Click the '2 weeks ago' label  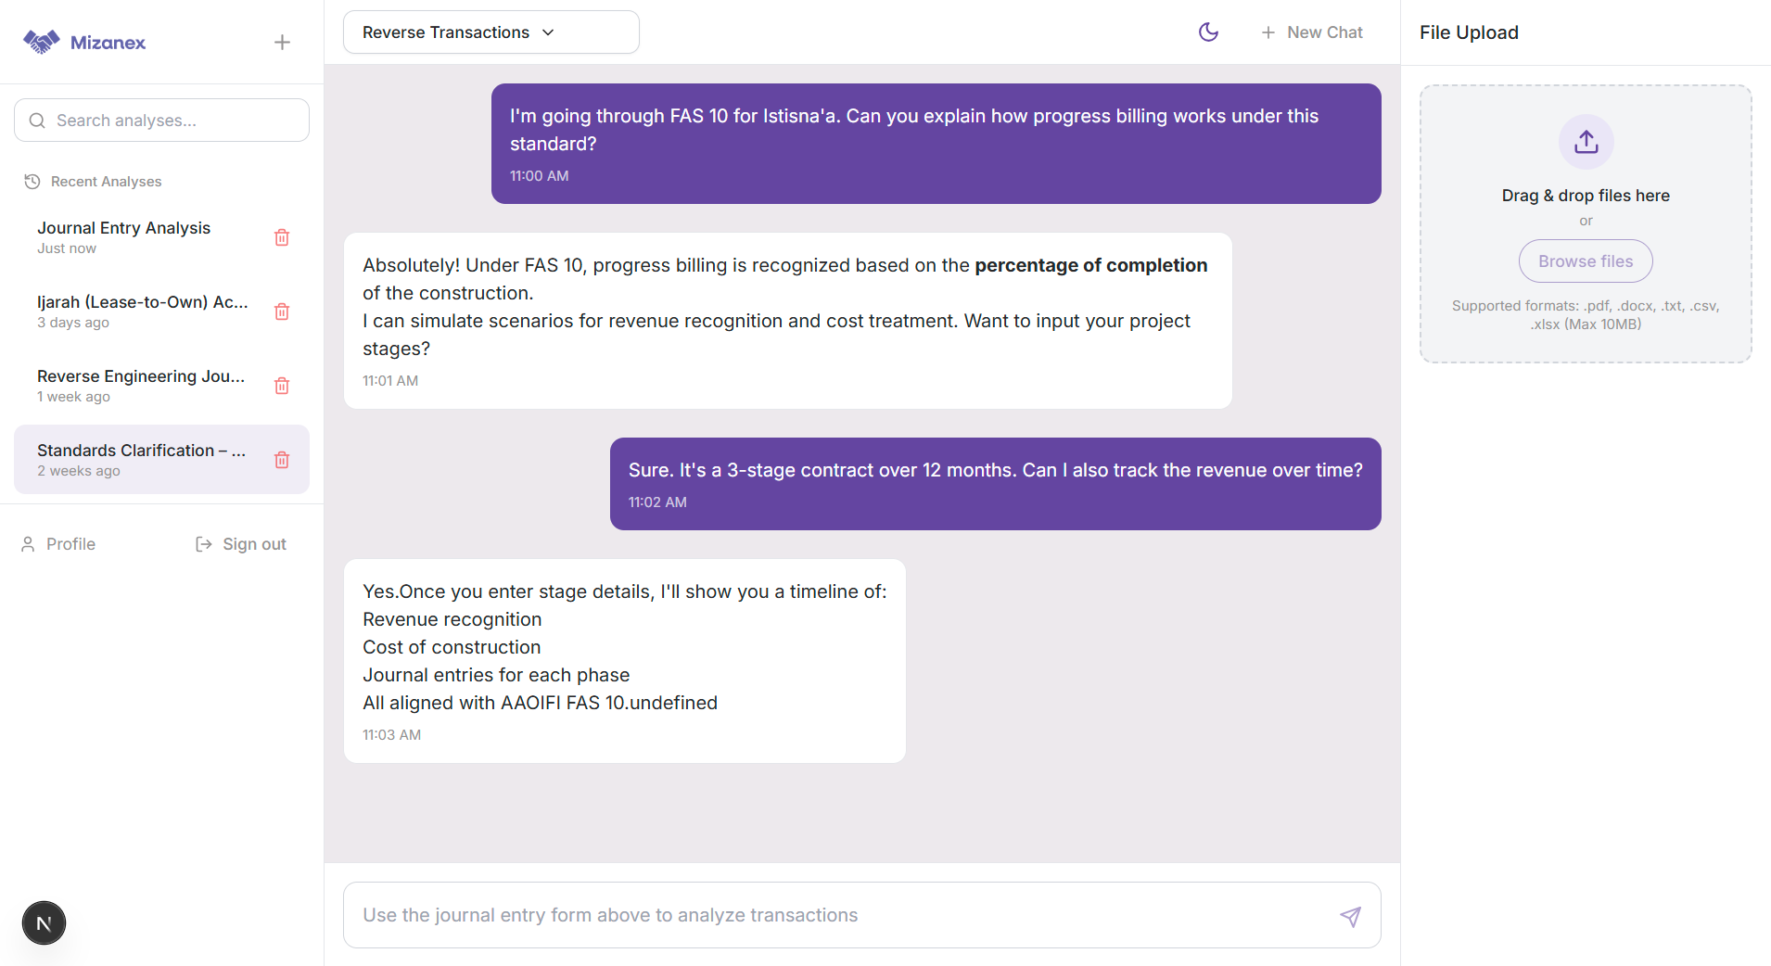pyautogui.click(x=79, y=471)
